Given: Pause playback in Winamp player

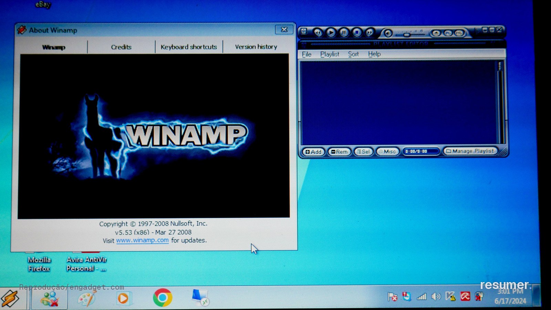Looking at the screenshot, I should pos(344,33).
